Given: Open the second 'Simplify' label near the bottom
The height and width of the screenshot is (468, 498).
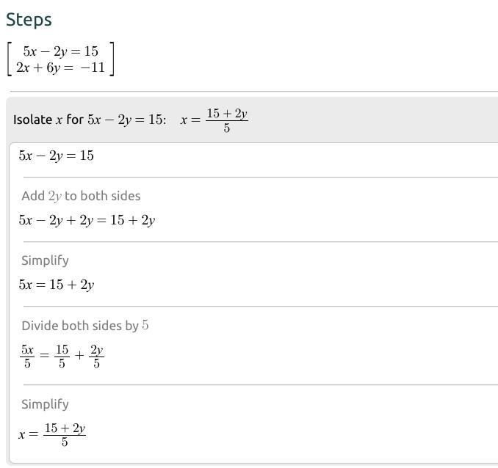Looking at the screenshot, I should 45,404.
